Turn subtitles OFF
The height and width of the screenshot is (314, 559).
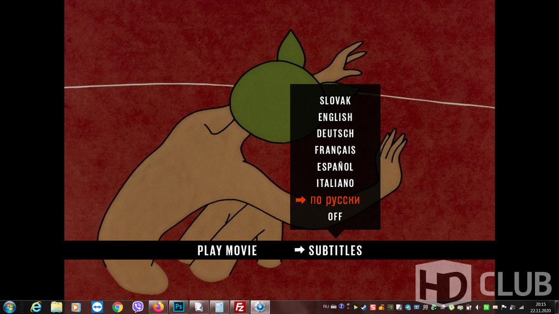click(x=335, y=216)
